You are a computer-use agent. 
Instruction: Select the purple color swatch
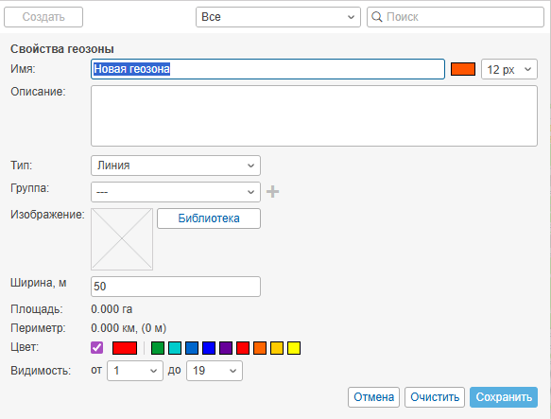click(226, 348)
